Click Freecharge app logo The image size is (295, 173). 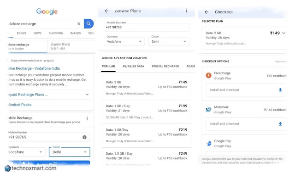pyautogui.click(x=208, y=75)
